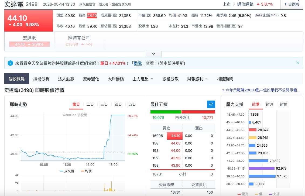Select the 宏達電 comparison card
The height and width of the screenshot is (196, 305).
click(x=29, y=41)
